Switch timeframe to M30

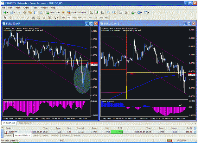tap(80, 18)
